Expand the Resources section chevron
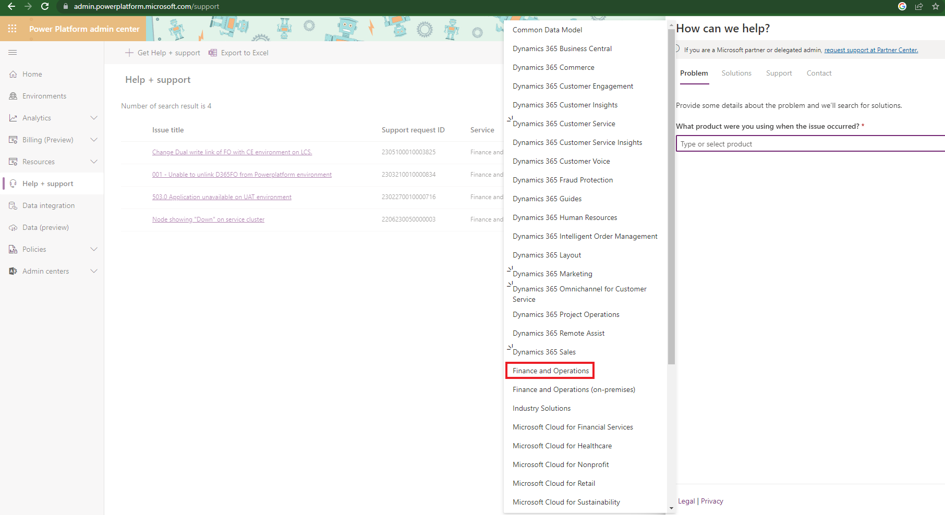 coord(94,162)
